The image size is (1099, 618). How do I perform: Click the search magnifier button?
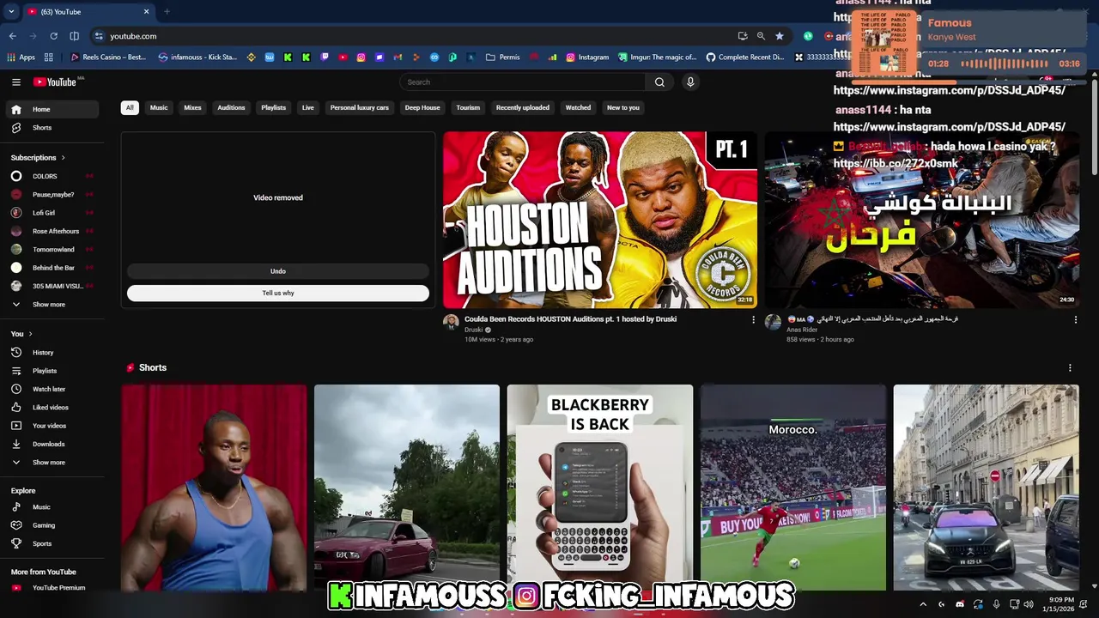pos(659,82)
